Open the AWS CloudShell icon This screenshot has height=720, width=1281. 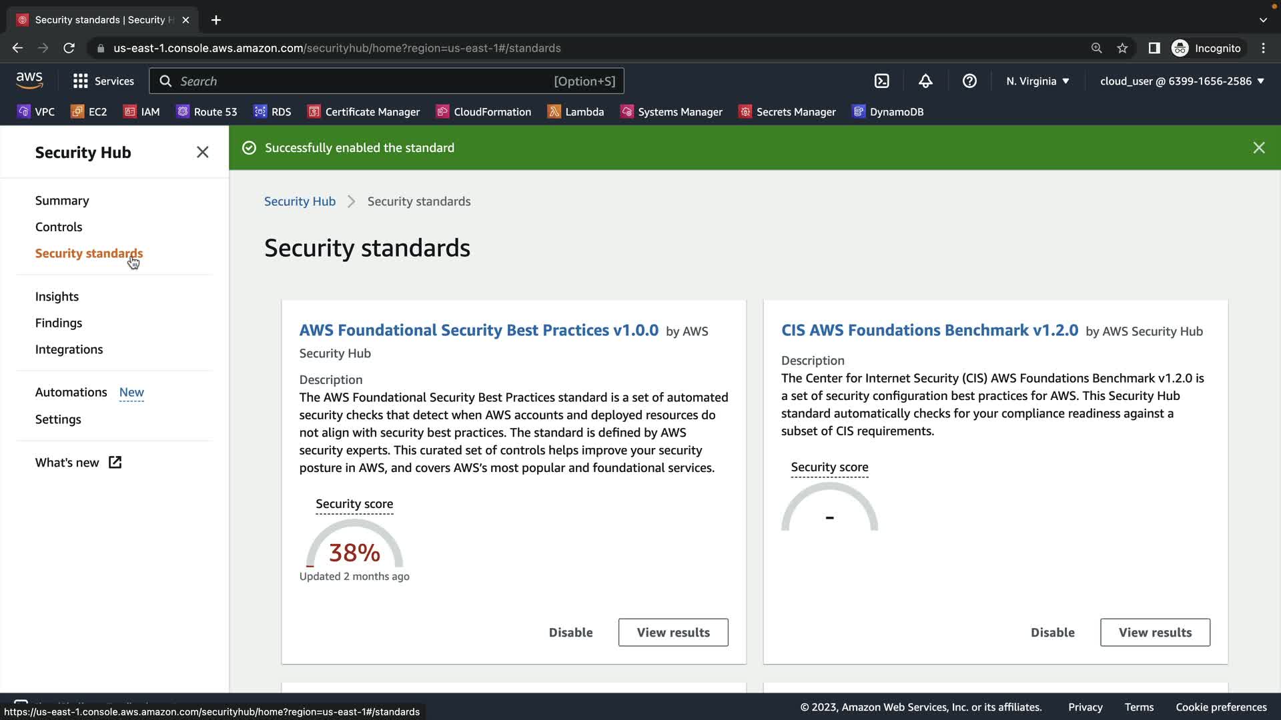point(881,81)
